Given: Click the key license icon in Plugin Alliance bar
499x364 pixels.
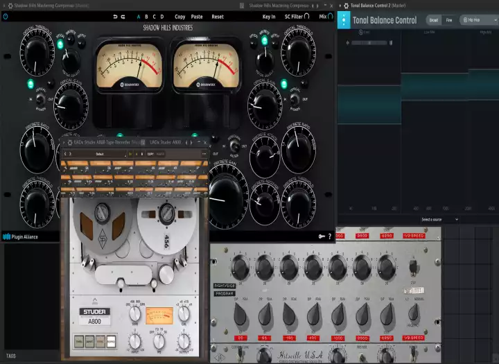Looking at the screenshot, I should pyautogui.click(x=322, y=236).
